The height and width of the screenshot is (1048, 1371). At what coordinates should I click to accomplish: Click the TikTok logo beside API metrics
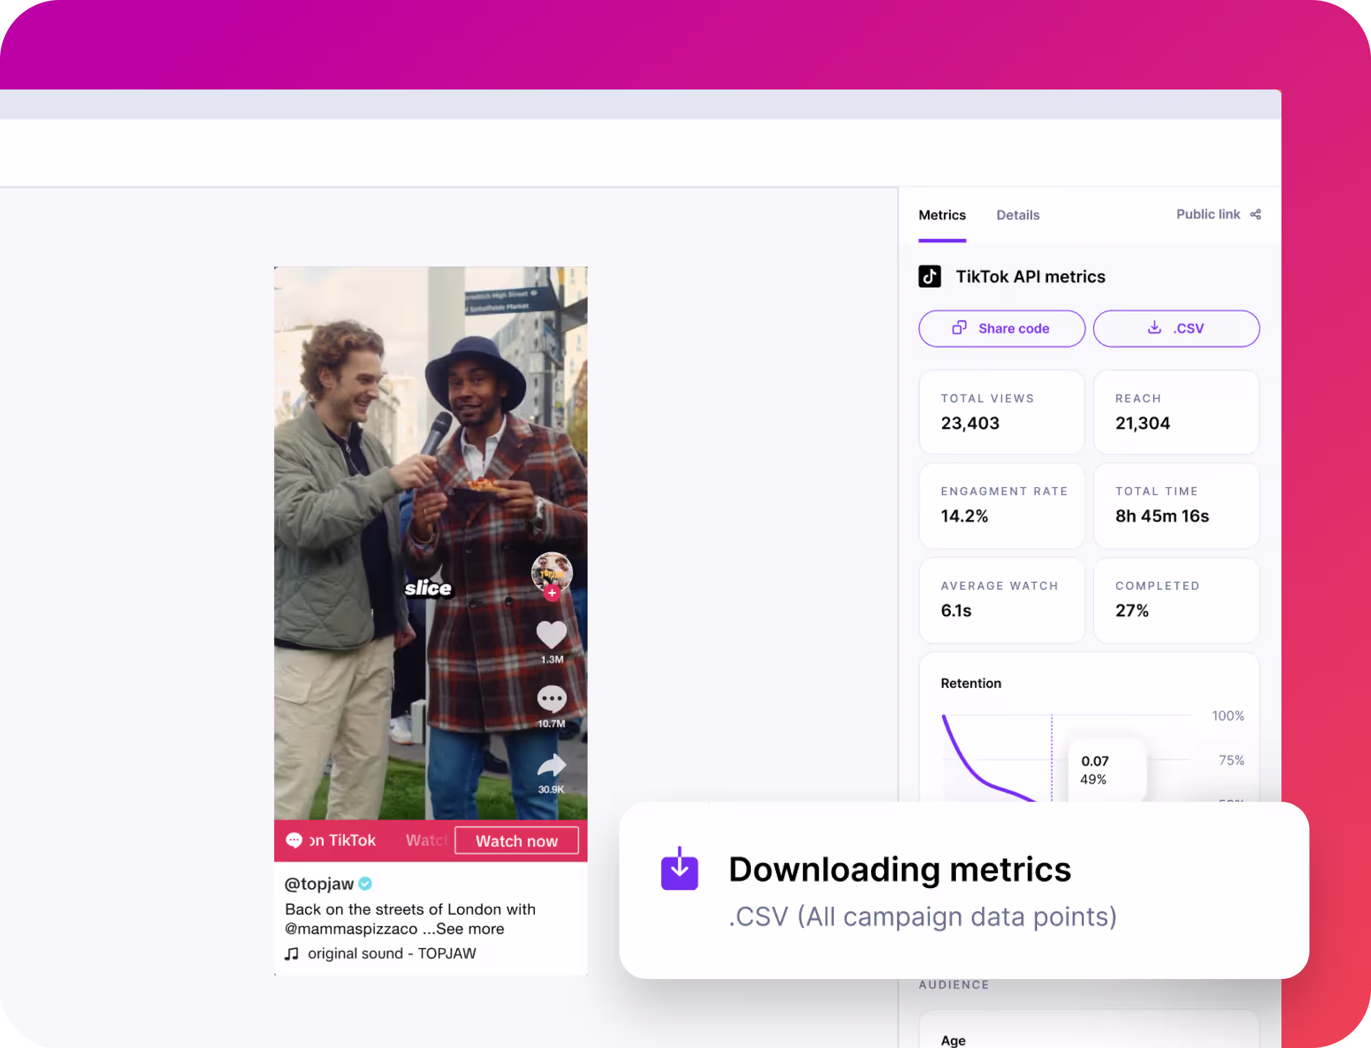click(x=929, y=276)
